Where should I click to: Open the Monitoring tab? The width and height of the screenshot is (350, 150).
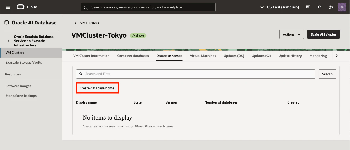[318, 56]
